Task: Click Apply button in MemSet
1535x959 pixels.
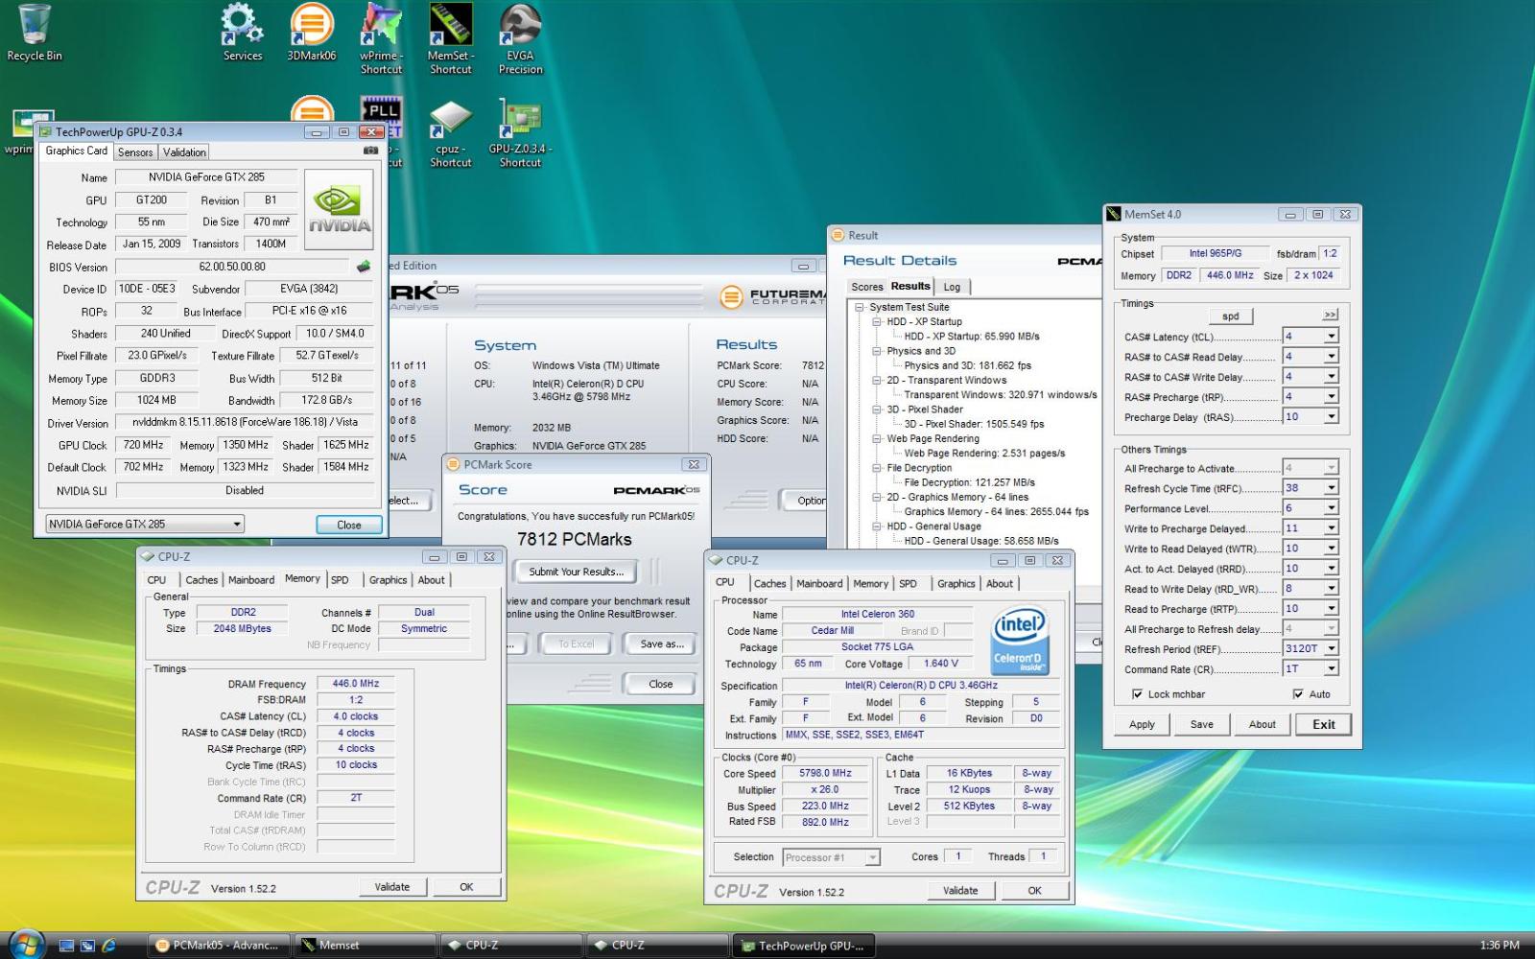Action: tap(1142, 724)
